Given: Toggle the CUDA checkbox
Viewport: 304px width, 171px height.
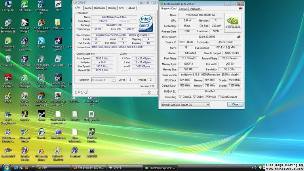Looking at the screenshot, I should coord(194,97).
